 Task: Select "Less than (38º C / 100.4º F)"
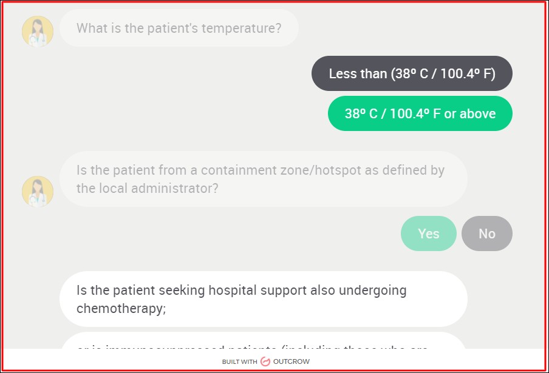pos(412,74)
